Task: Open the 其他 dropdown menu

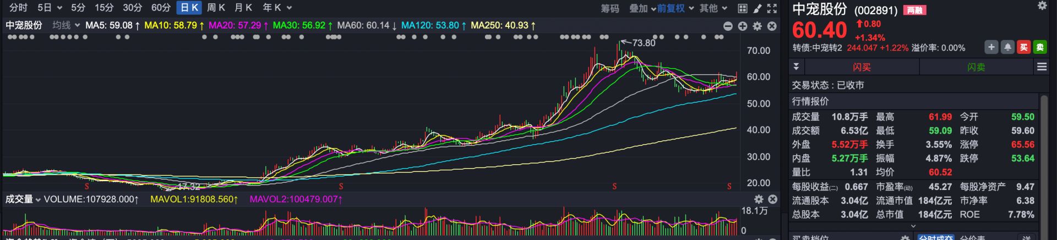Action: [x=713, y=8]
